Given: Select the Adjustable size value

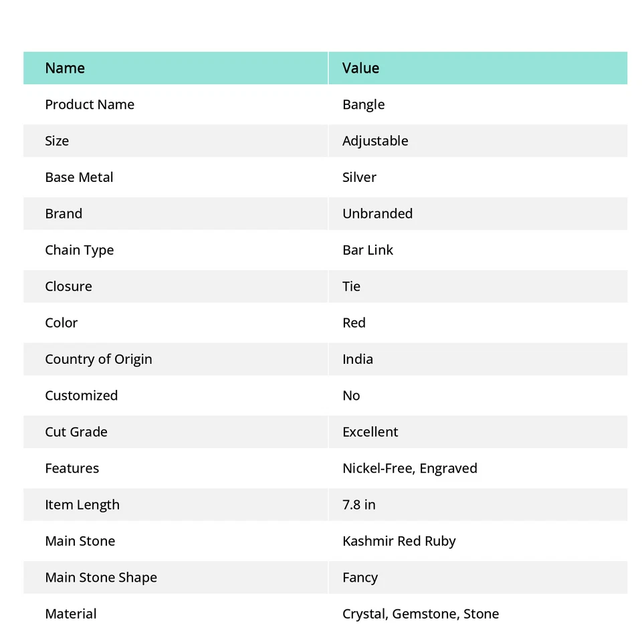Looking at the screenshot, I should [x=375, y=141].
